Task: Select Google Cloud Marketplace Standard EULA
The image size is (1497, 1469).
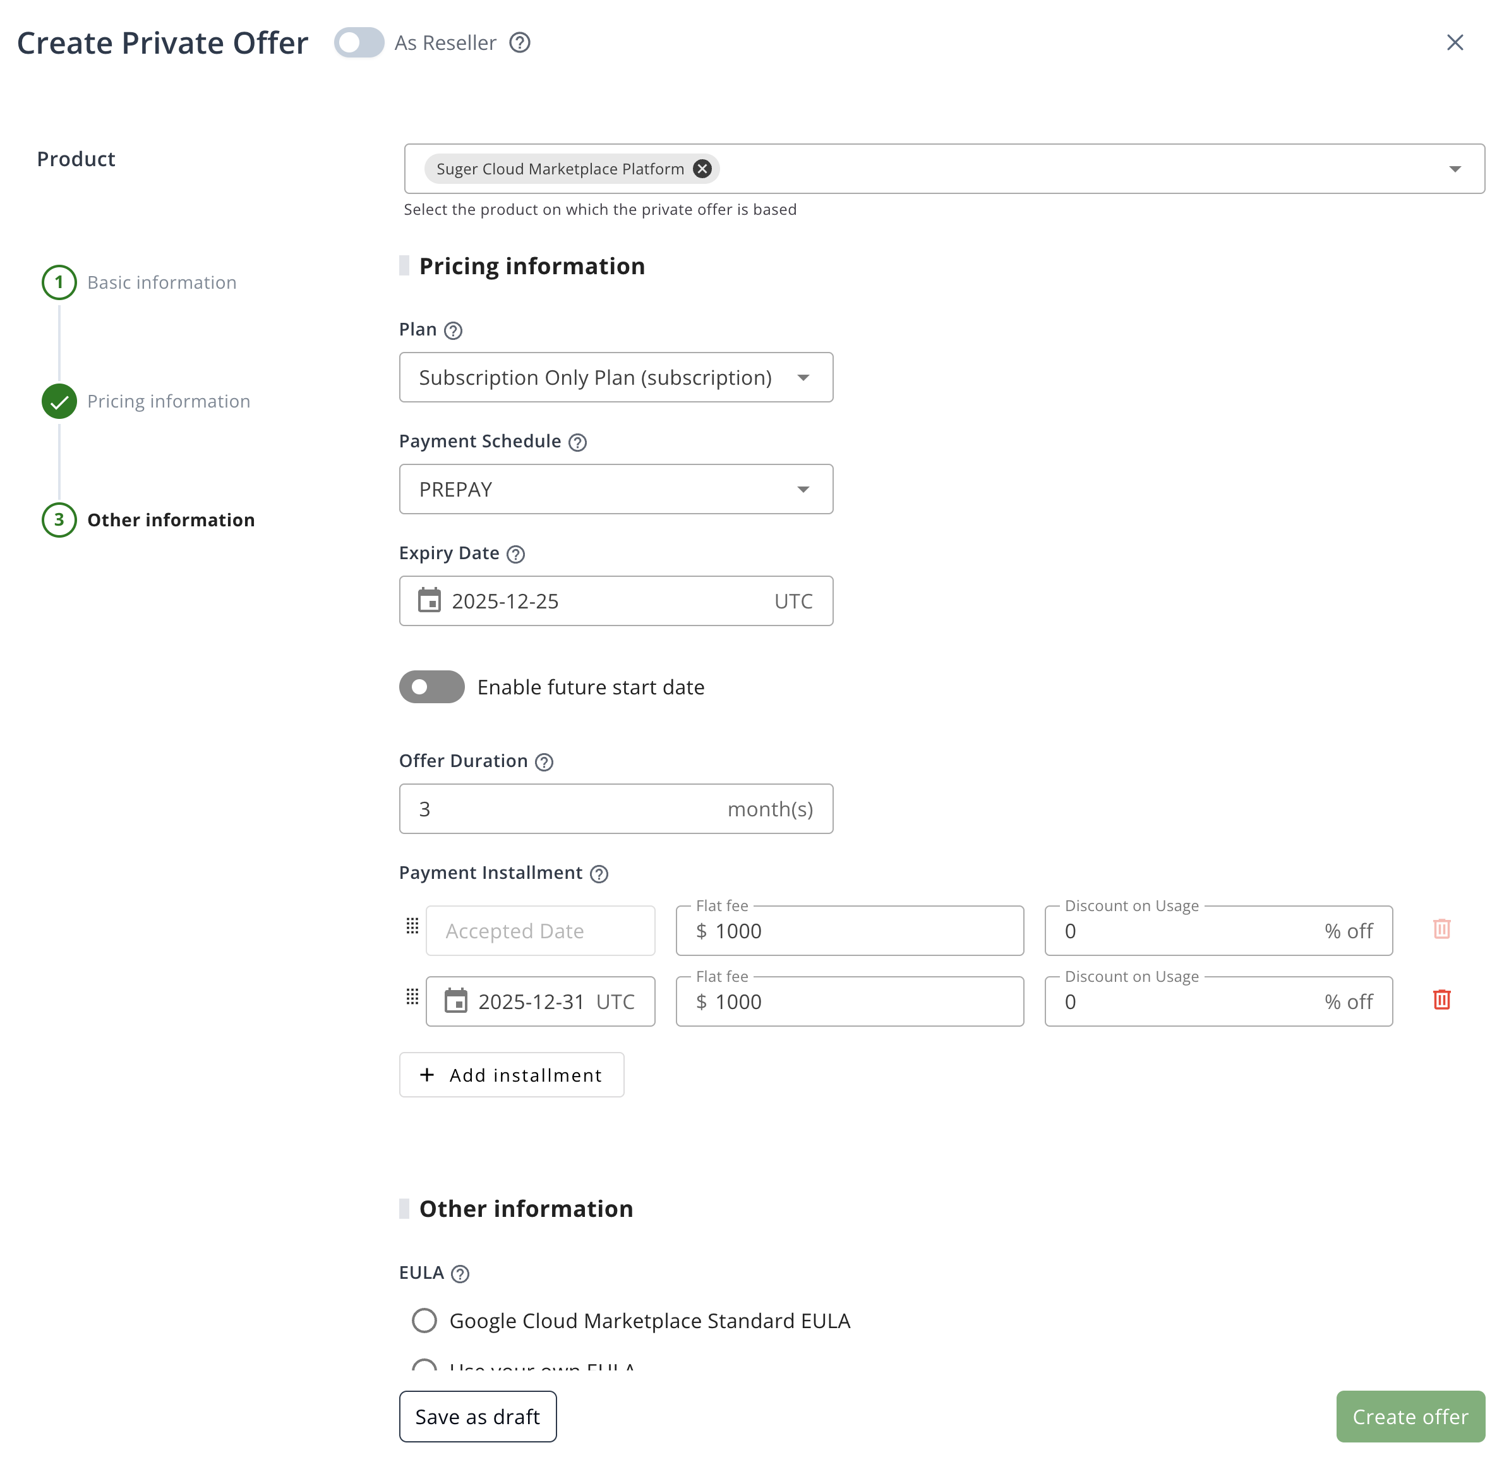Action: click(x=424, y=1320)
